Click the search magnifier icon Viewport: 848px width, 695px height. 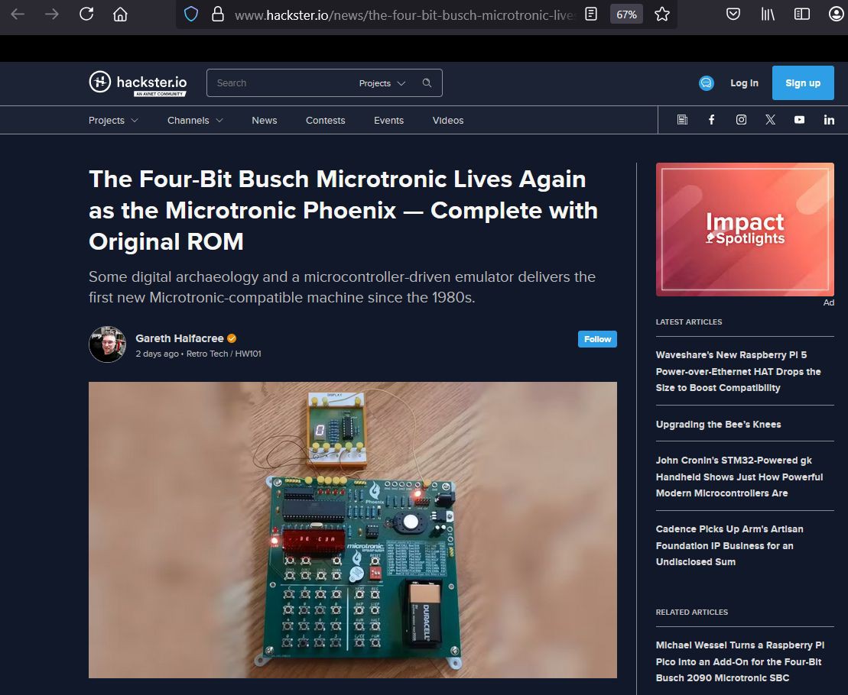point(427,83)
